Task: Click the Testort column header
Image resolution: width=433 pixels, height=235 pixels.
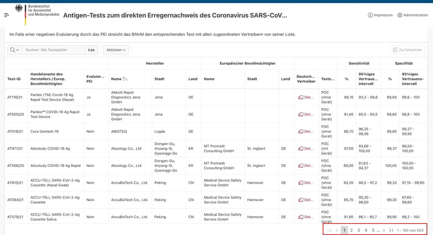Action: [x=328, y=79]
